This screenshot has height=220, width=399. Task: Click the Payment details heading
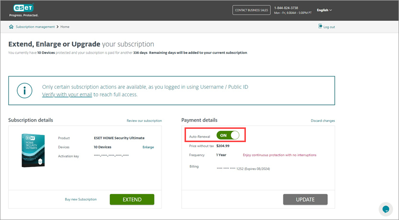pos(199,120)
